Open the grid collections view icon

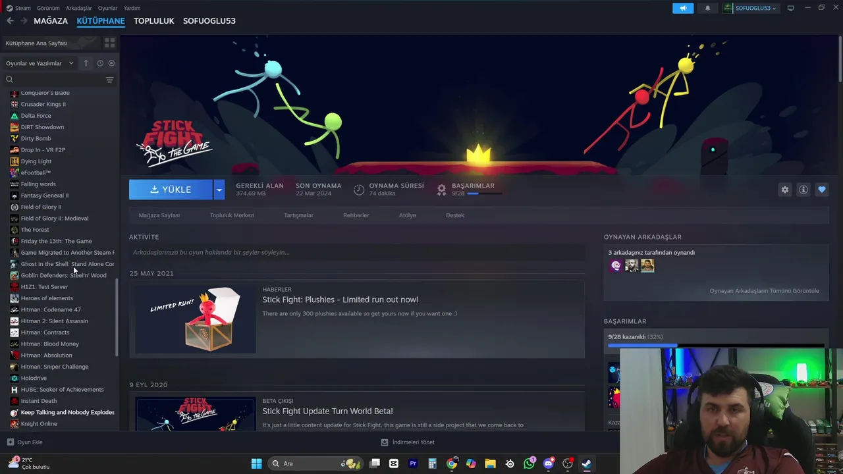pos(109,43)
